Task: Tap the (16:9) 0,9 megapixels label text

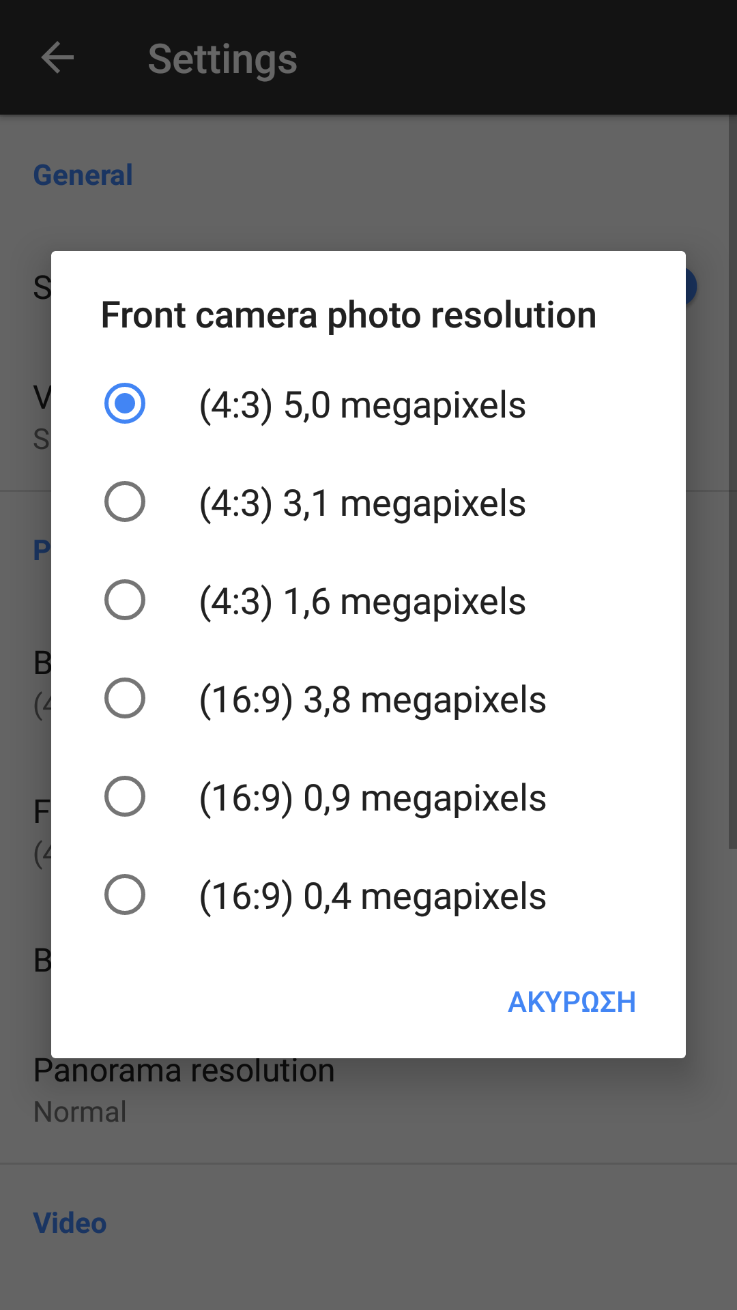Action: coord(373,798)
